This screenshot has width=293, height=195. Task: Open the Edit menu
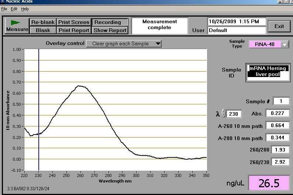[x=14, y=9]
